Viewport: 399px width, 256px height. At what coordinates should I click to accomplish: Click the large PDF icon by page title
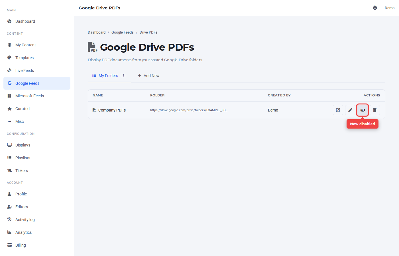(x=92, y=47)
